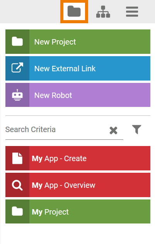Open the hierarchy tree icon

(103, 12)
